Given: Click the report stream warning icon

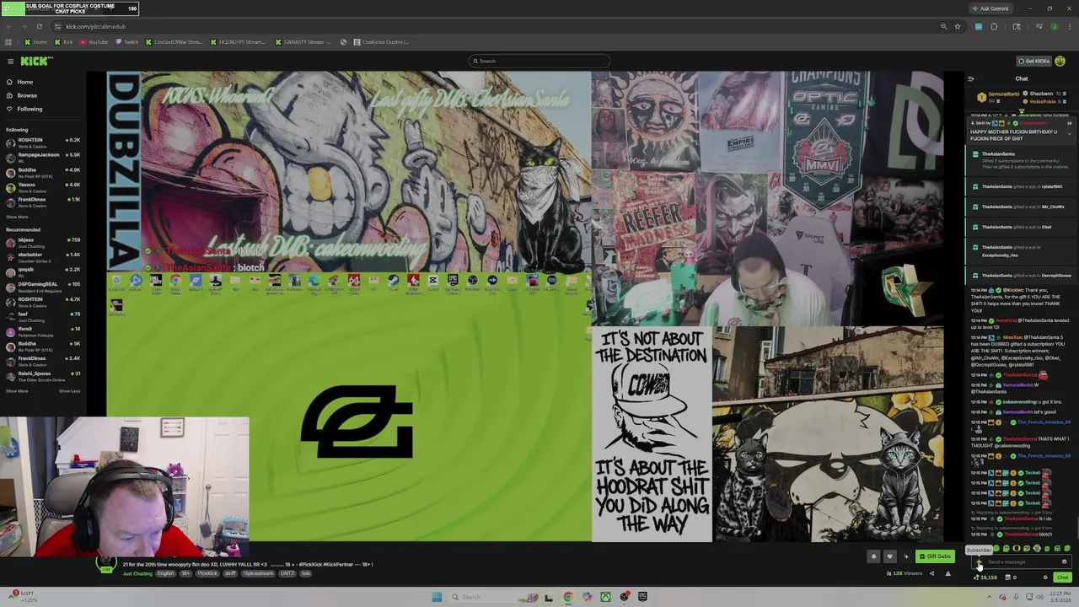Looking at the screenshot, I should click(947, 573).
